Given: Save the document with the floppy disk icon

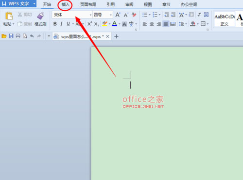Looking at the screenshot, I should point(11,36).
